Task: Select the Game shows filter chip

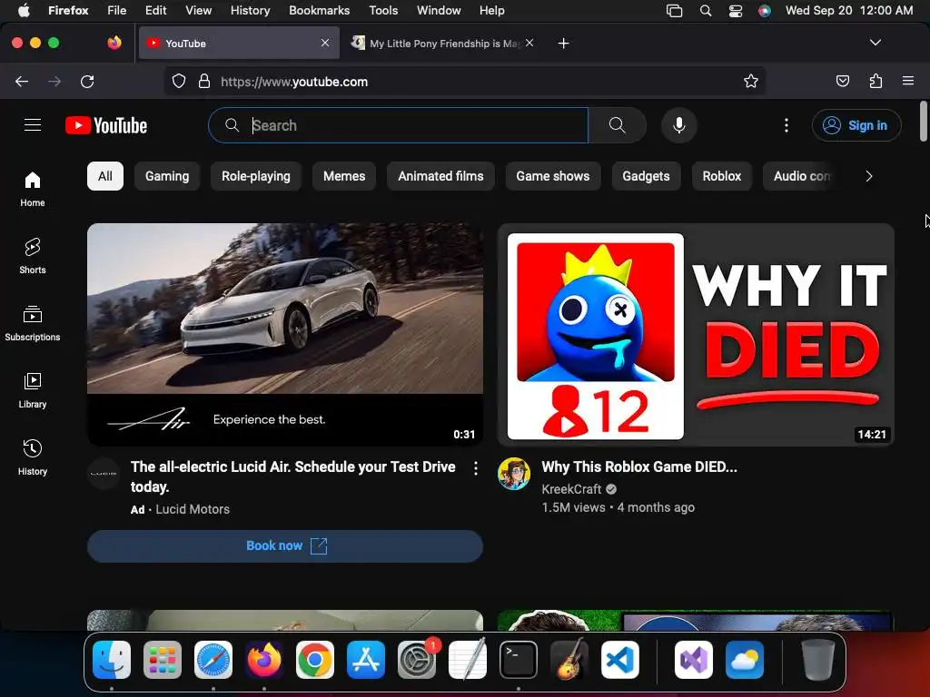Action: click(553, 176)
